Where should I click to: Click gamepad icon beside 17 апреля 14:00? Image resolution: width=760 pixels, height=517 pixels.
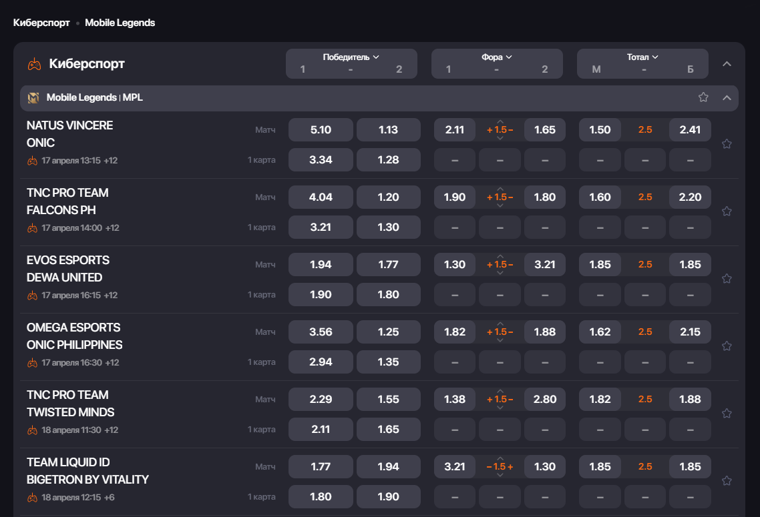[33, 228]
